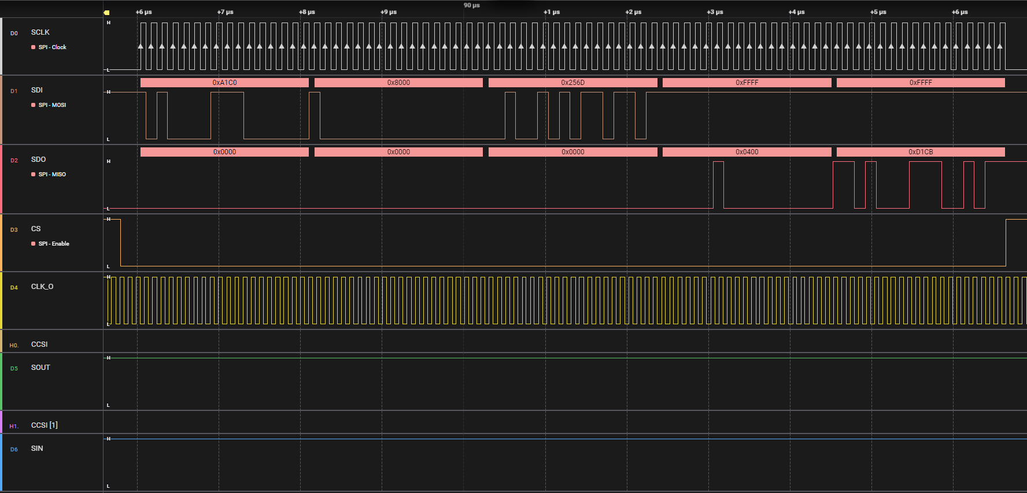Click the pink SPI - Clock analyzer icon

(x=33, y=47)
